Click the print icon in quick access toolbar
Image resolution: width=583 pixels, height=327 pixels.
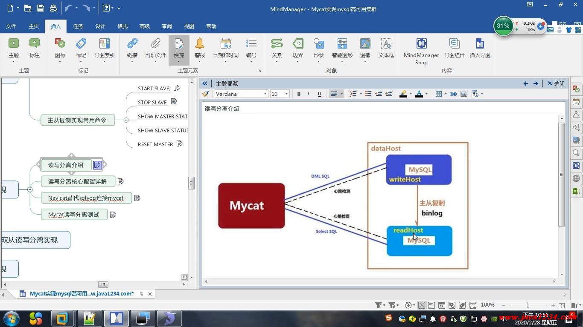[53, 8]
